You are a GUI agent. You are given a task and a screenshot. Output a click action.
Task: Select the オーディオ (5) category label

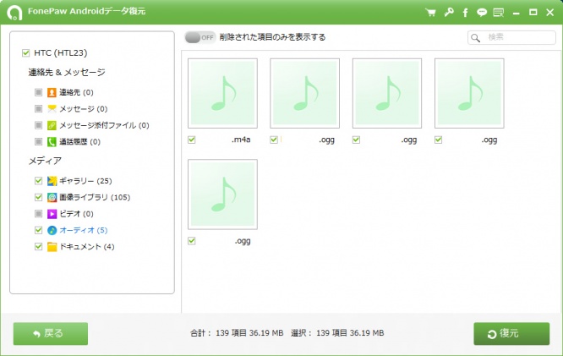click(84, 230)
